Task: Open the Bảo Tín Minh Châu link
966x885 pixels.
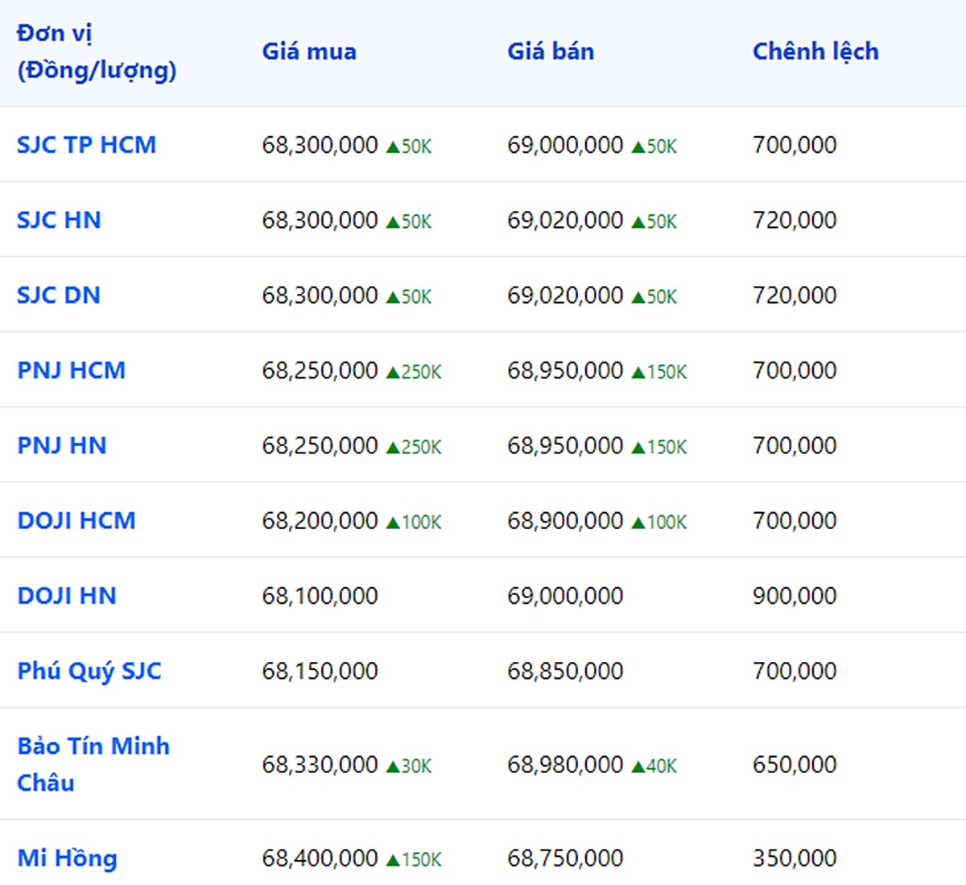Action: (93, 763)
